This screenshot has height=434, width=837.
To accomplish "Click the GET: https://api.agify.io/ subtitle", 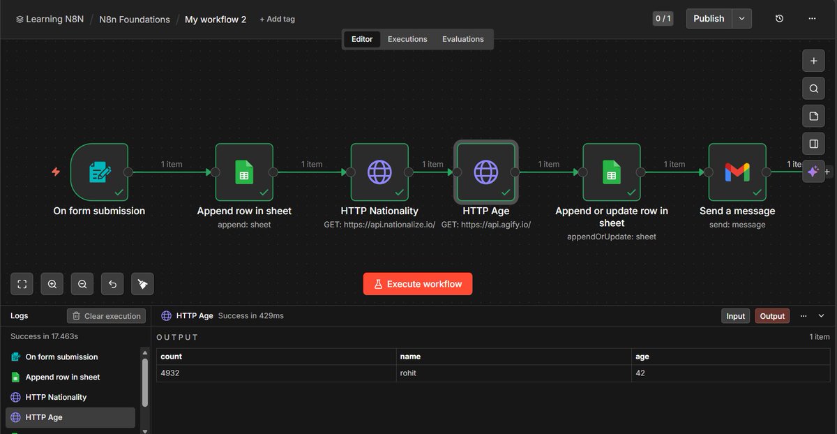I will coord(486,225).
